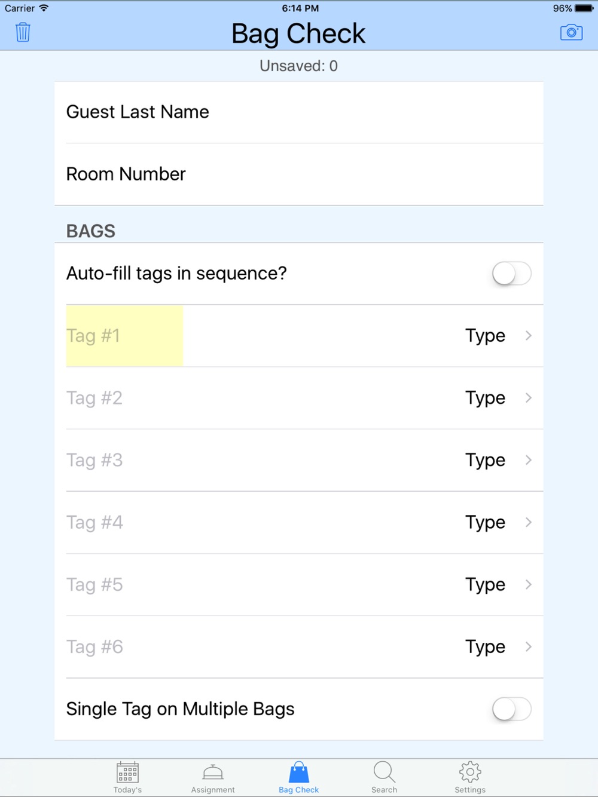The height and width of the screenshot is (797, 598).
Task: Click the highlighted Tag #1 field
Action: click(x=124, y=336)
